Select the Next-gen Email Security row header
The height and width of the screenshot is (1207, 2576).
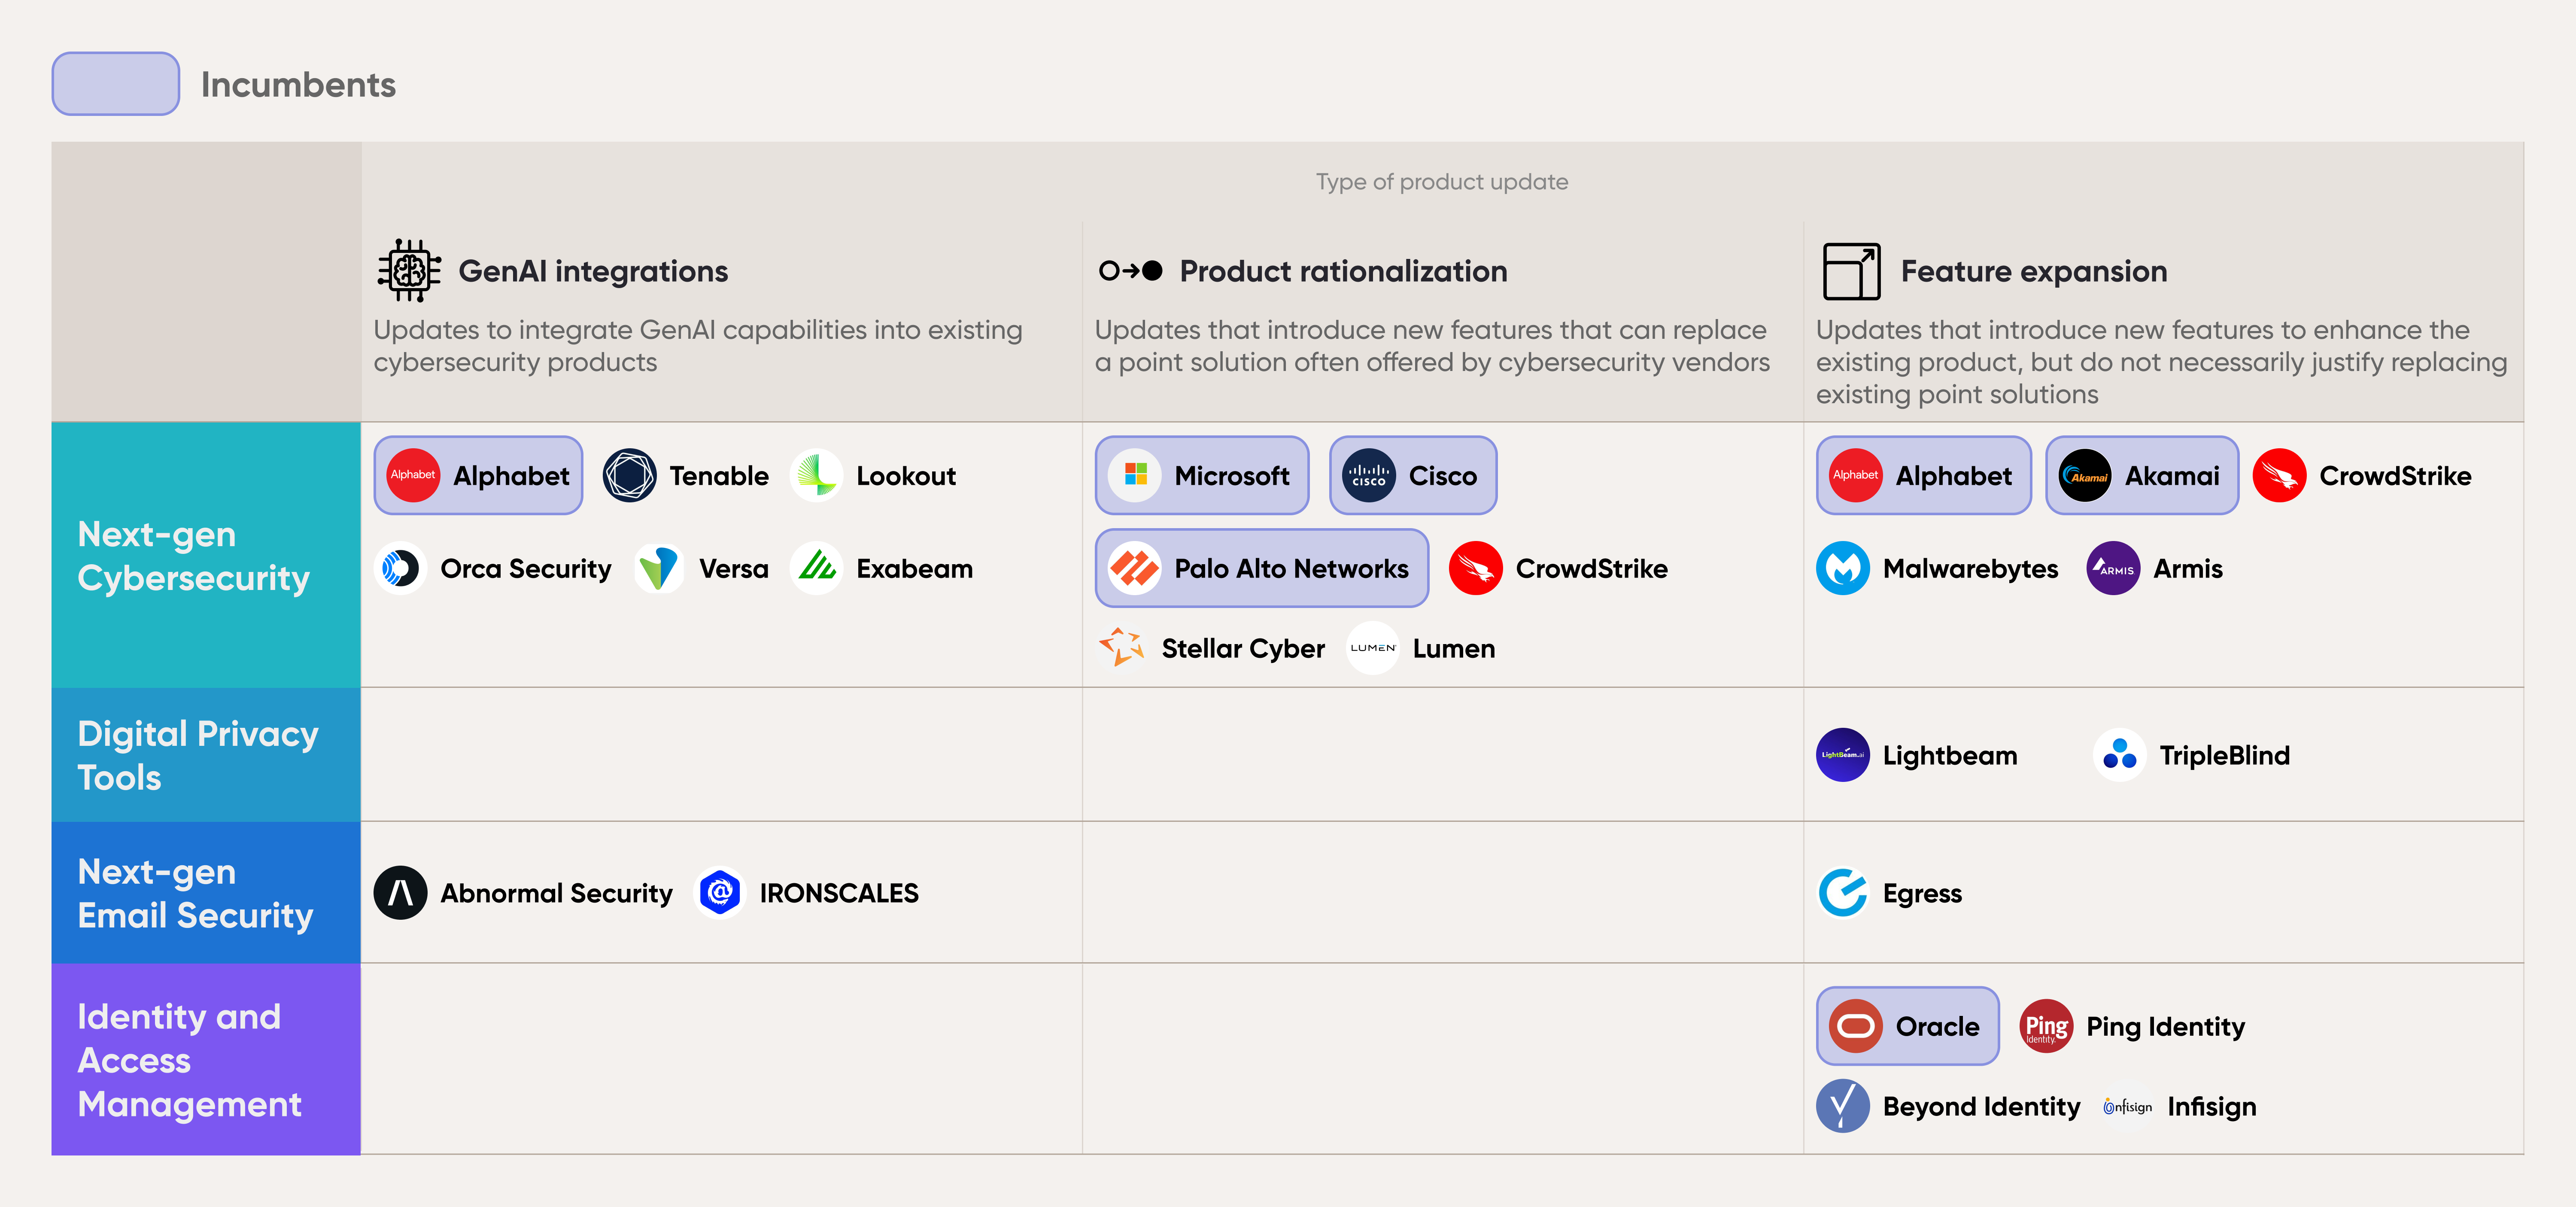206,893
